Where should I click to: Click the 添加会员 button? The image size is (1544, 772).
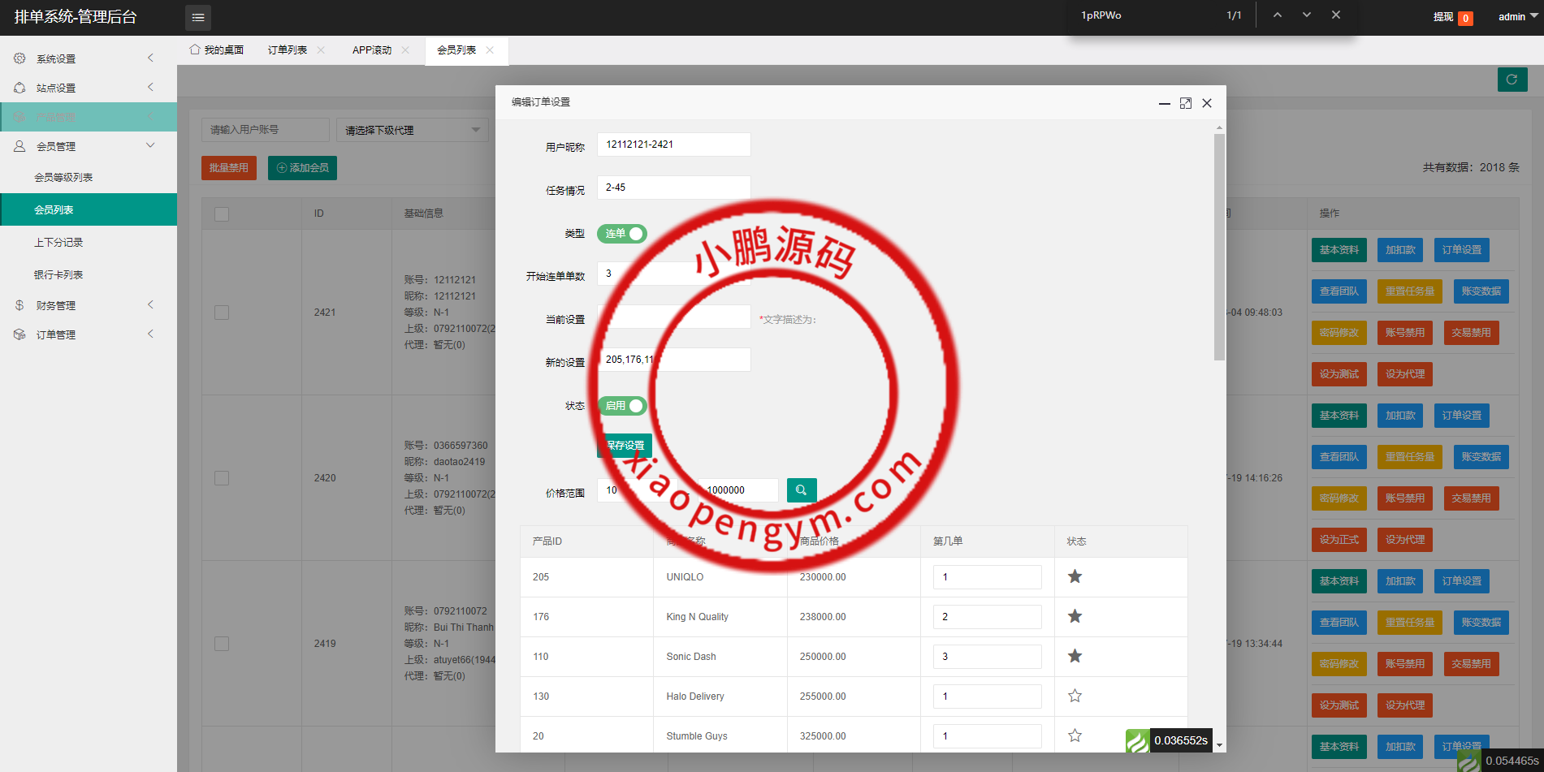(x=302, y=168)
